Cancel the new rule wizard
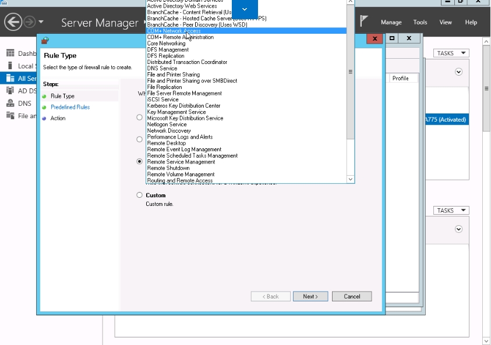This screenshot has height=345, width=491. click(352, 297)
